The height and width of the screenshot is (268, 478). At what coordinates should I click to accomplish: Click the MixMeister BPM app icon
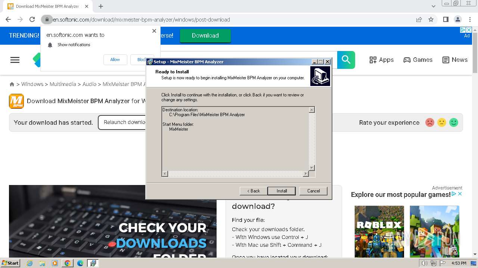click(x=16, y=101)
